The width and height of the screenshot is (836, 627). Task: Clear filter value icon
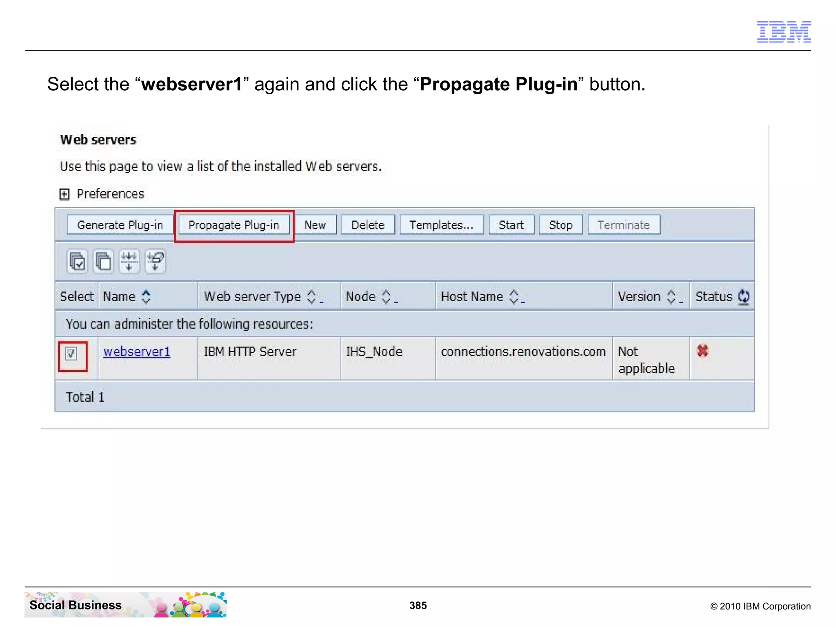tap(155, 262)
